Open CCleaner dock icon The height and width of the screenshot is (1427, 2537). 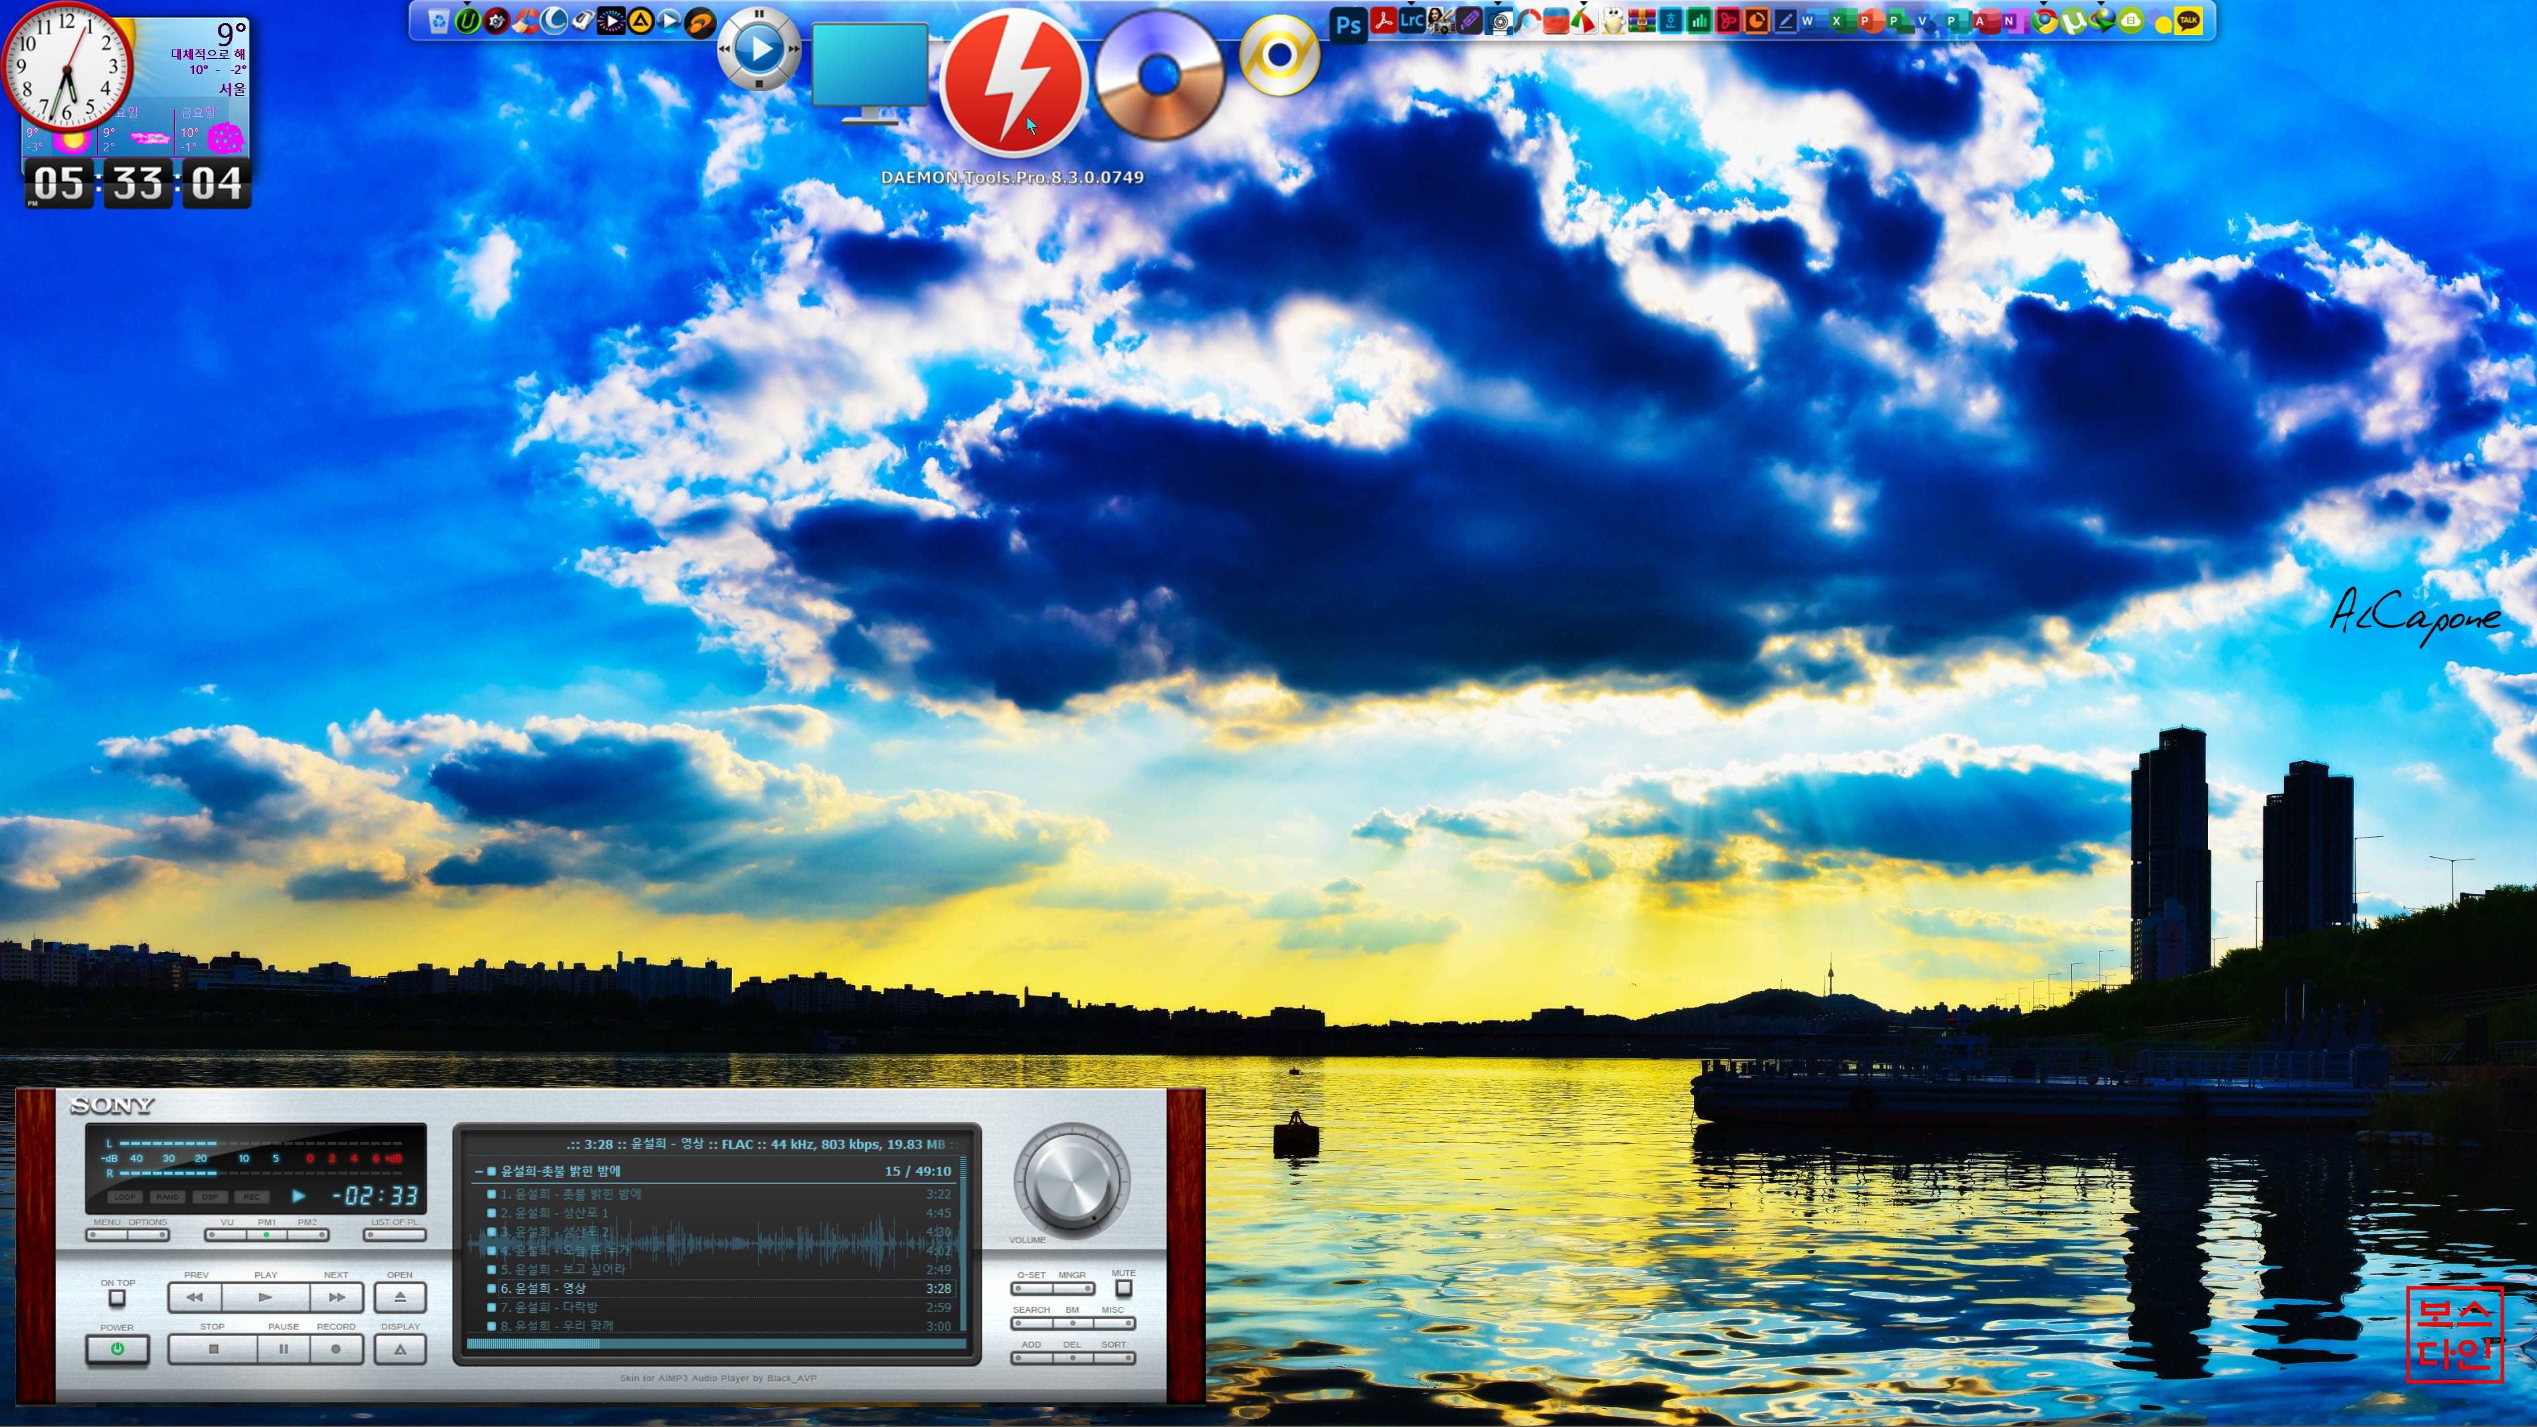(x=527, y=22)
